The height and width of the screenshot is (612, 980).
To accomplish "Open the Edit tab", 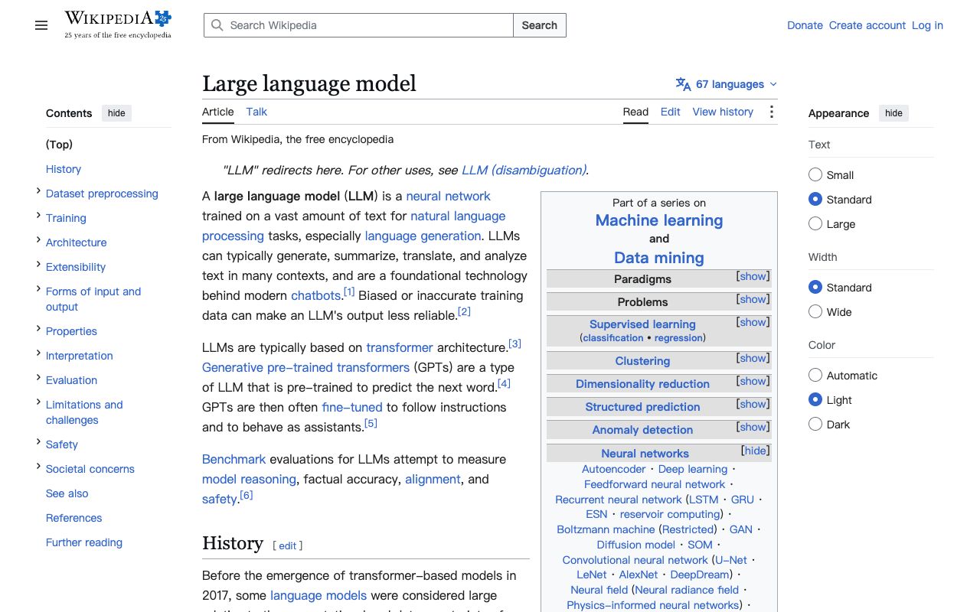I will coord(671,112).
